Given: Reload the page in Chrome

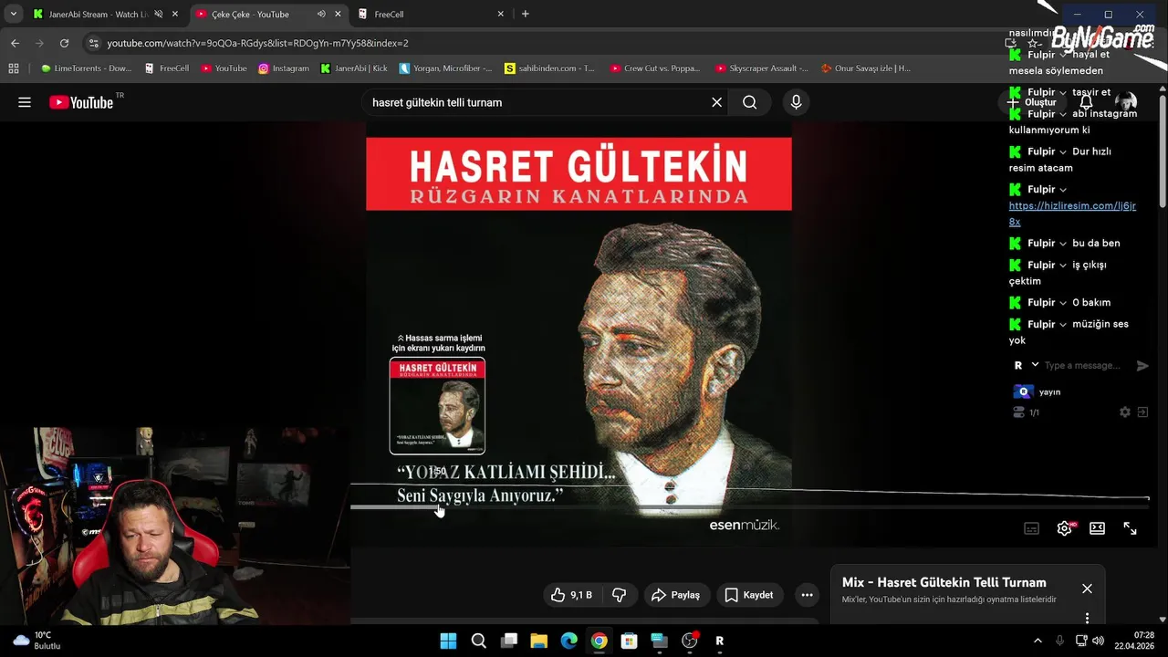Looking at the screenshot, I should coord(64,43).
